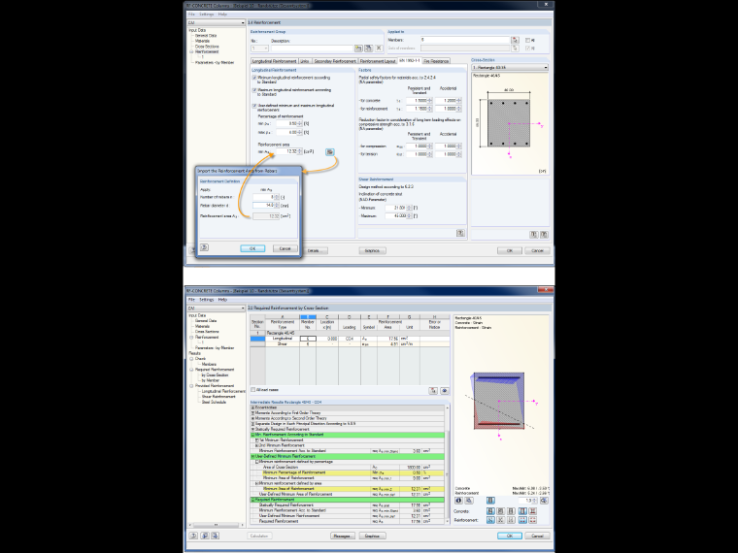Check the All load cases box under results table
738x553 pixels.
(x=253, y=390)
